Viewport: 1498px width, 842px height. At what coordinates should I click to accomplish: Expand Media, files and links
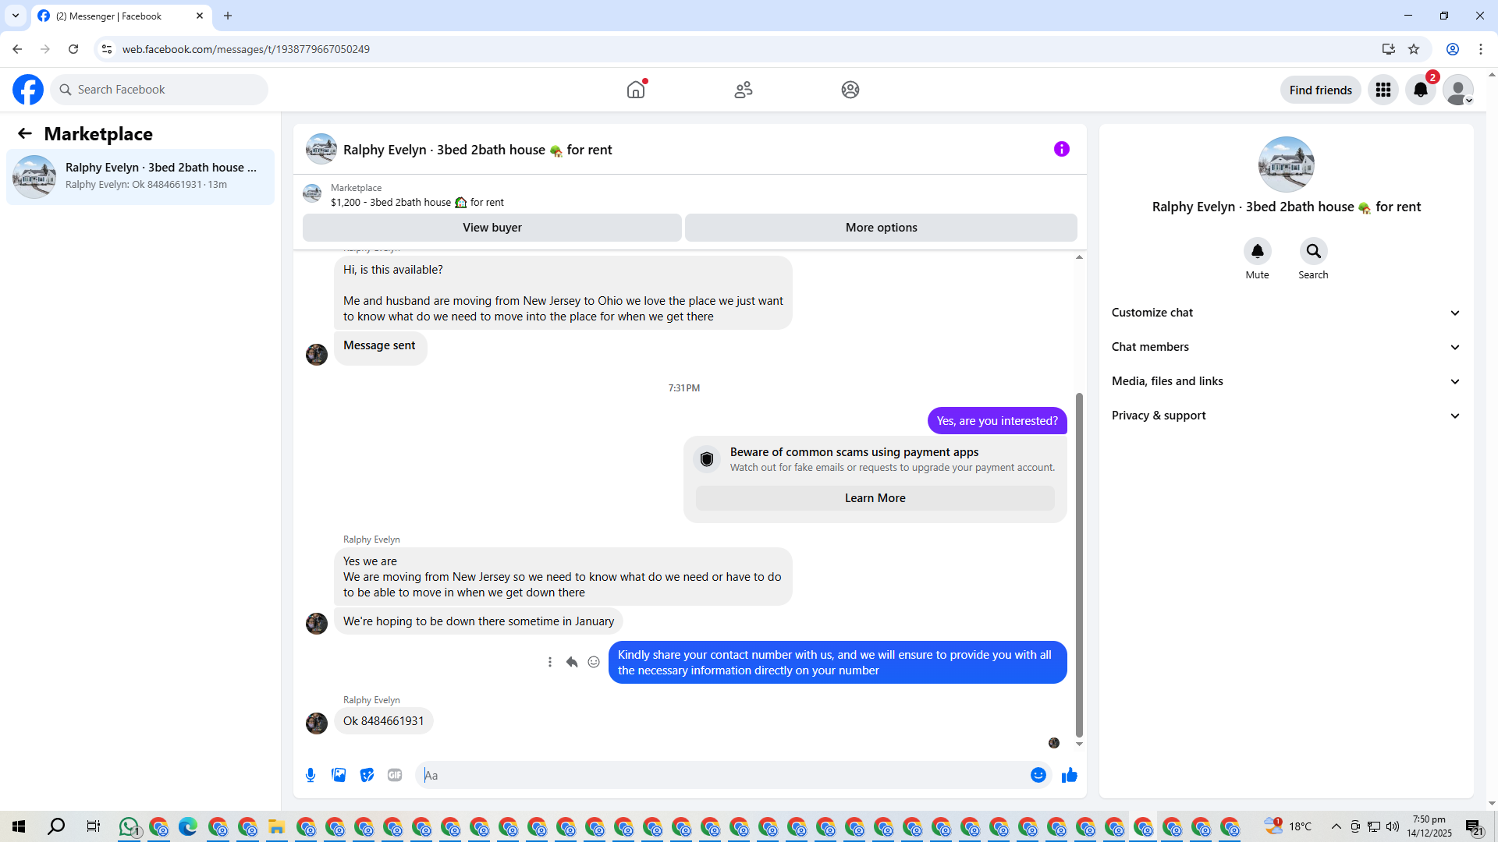1285,381
